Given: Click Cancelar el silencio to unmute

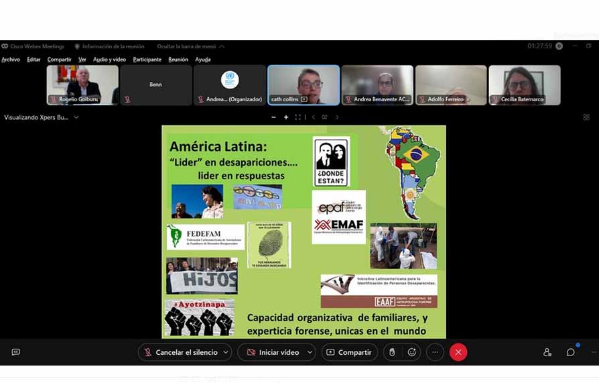Looking at the screenshot, I should point(180,352).
